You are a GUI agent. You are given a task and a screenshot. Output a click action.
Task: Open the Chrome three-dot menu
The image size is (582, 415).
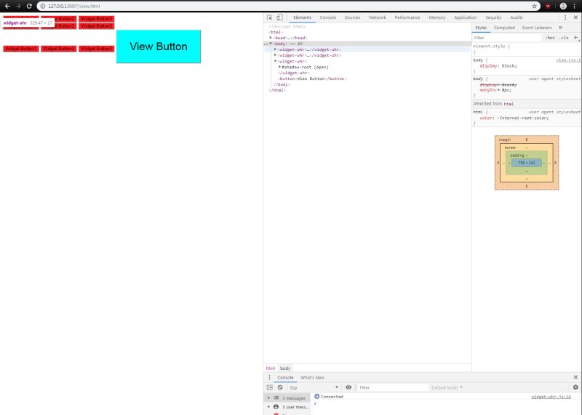point(574,6)
